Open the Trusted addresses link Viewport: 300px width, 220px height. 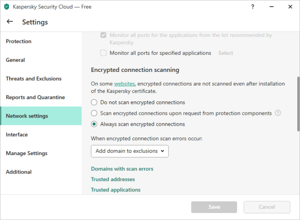click(x=113, y=179)
